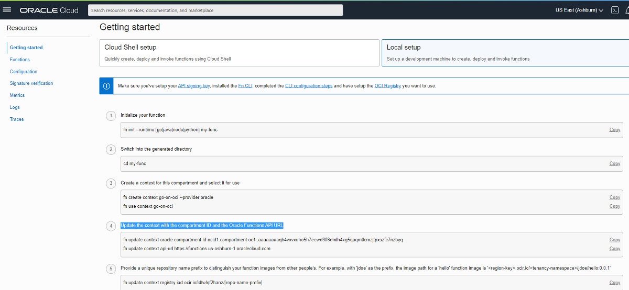
Task: Select the Local setup card
Action: click(505, 52)
